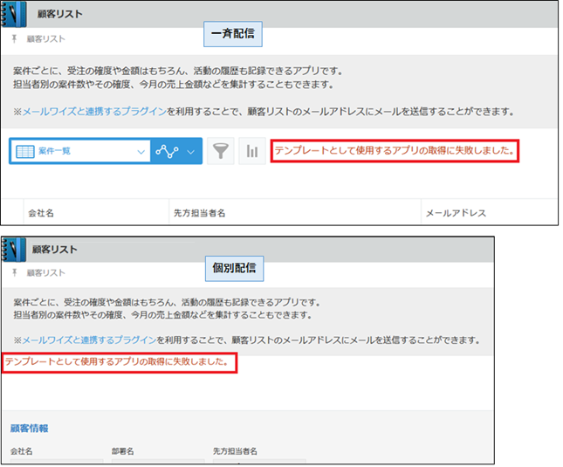Click the pin icon in the 個別配信 breadcrumb
The image size is (563, 467).
click(x=14, y=272)
